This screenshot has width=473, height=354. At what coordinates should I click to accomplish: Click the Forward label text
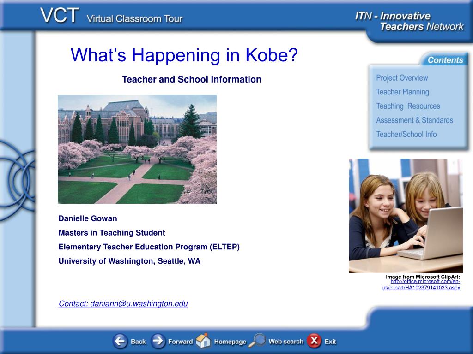(180, 342)
